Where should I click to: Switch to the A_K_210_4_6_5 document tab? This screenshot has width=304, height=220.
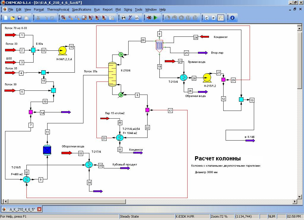(22, 209)
